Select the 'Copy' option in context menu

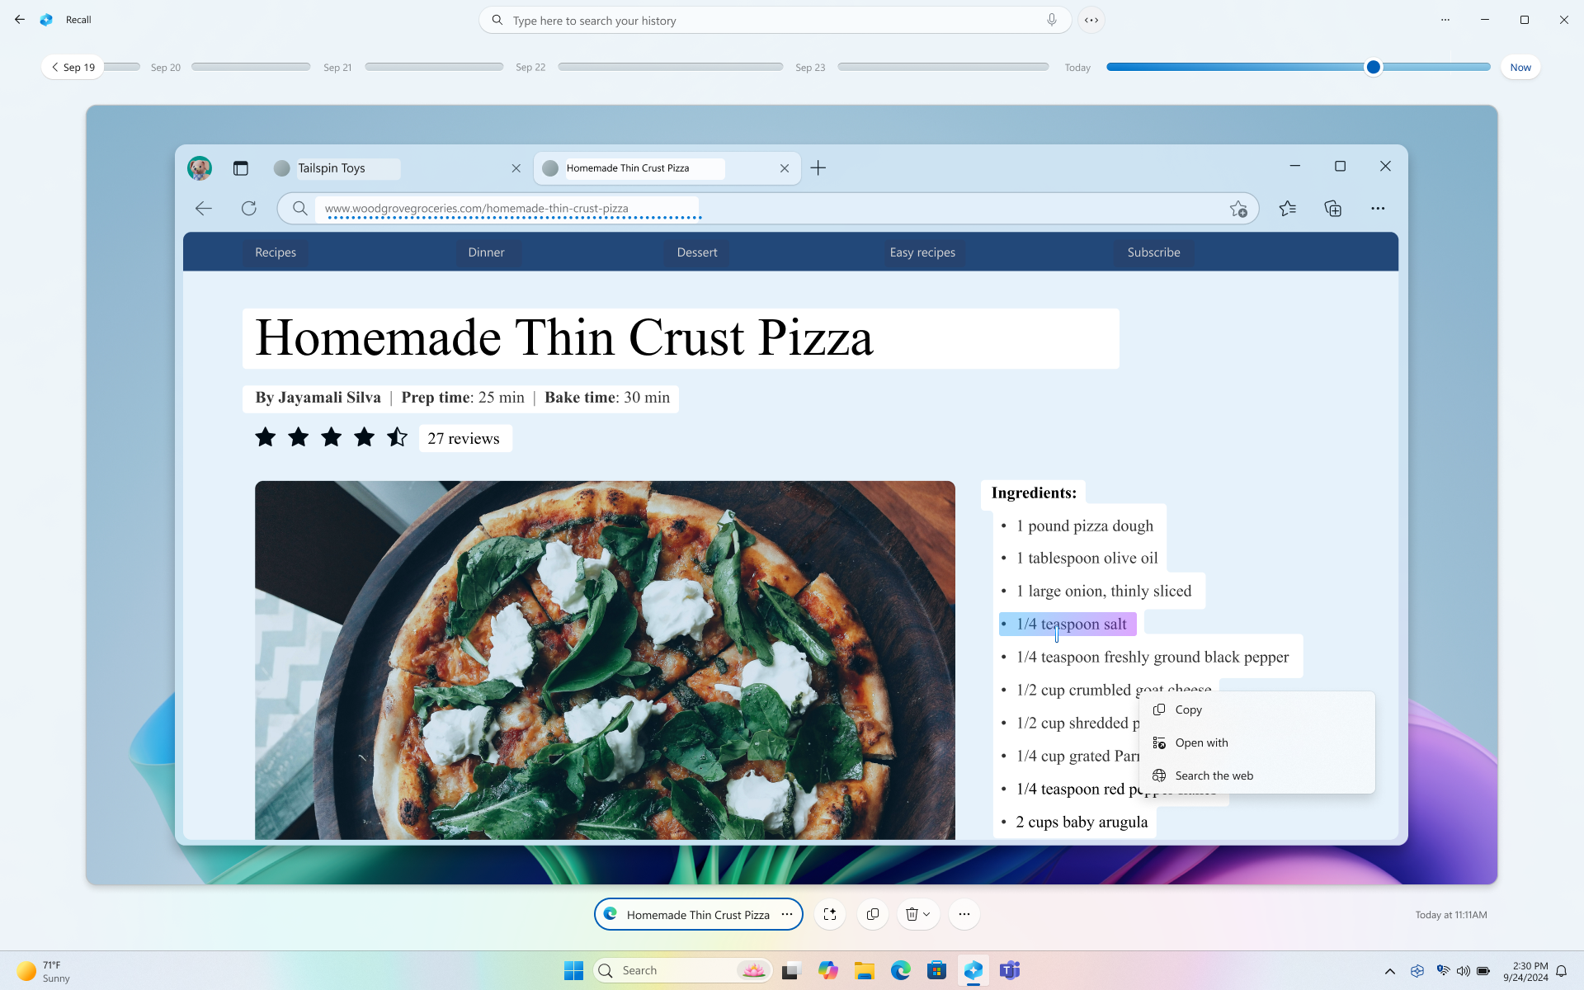point(1188,709)
